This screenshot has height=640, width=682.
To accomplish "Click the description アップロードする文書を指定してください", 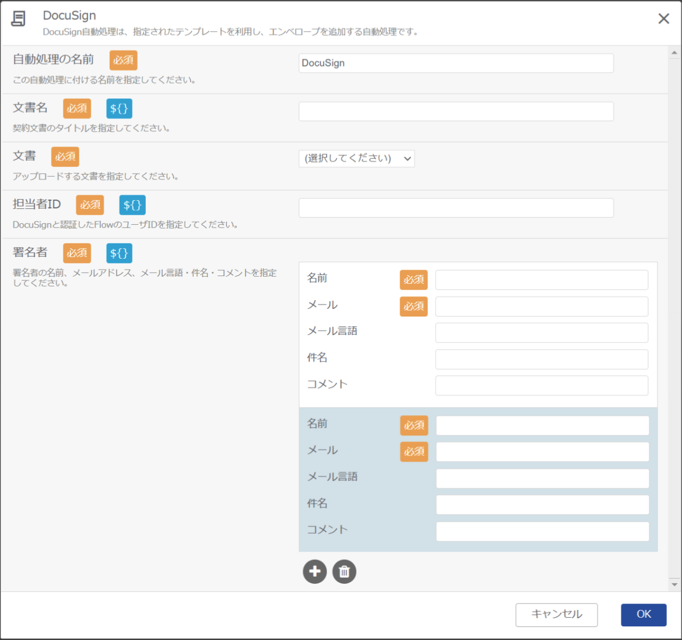I will pyautogui.click(x=96, y=176).
